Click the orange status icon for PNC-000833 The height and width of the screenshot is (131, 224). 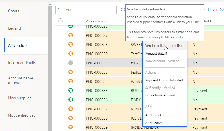[x=71, y=72]
